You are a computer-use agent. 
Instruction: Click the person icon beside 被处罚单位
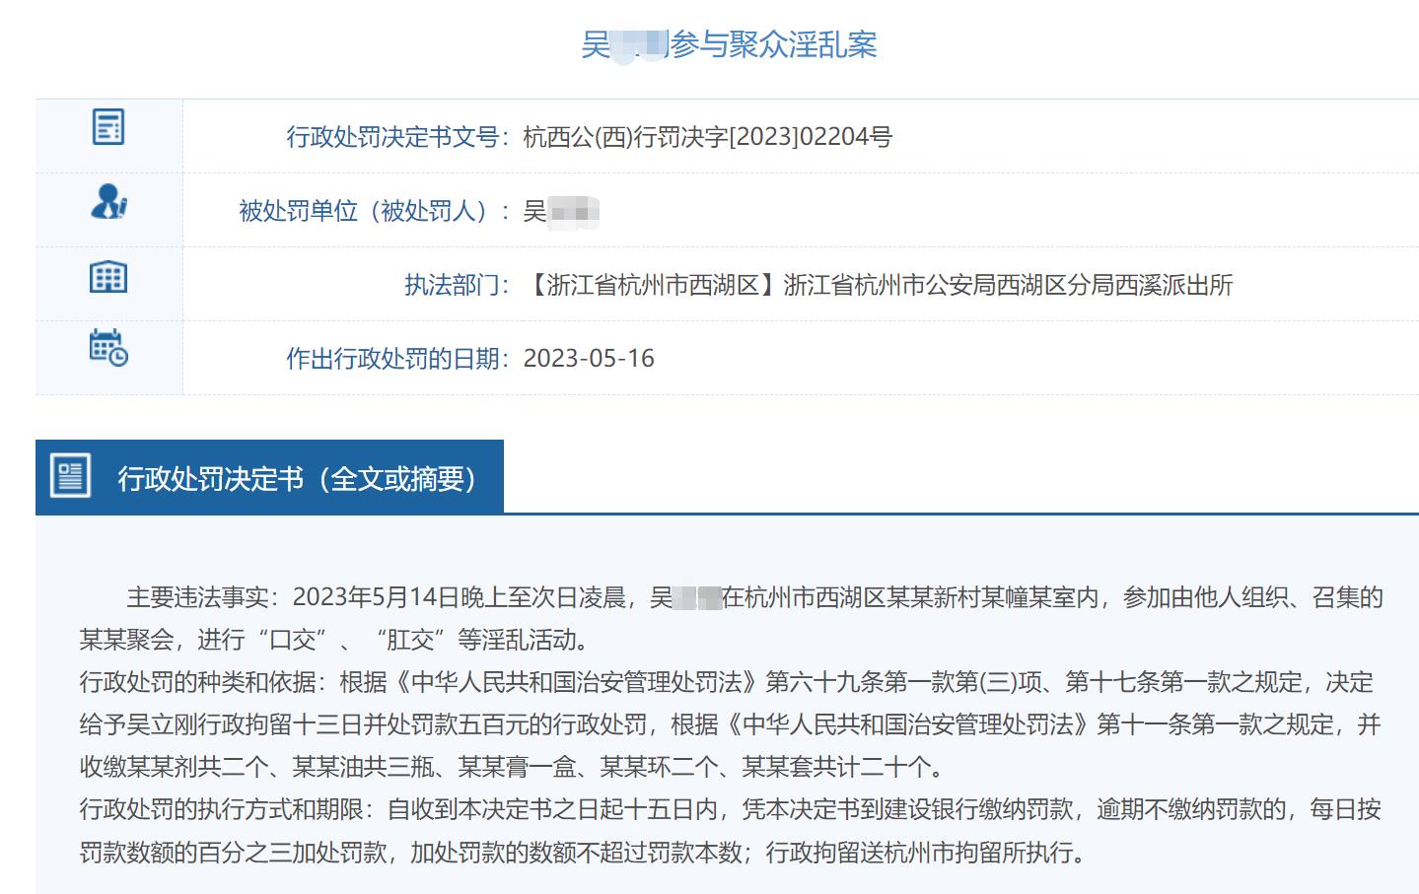pos(108,201)
